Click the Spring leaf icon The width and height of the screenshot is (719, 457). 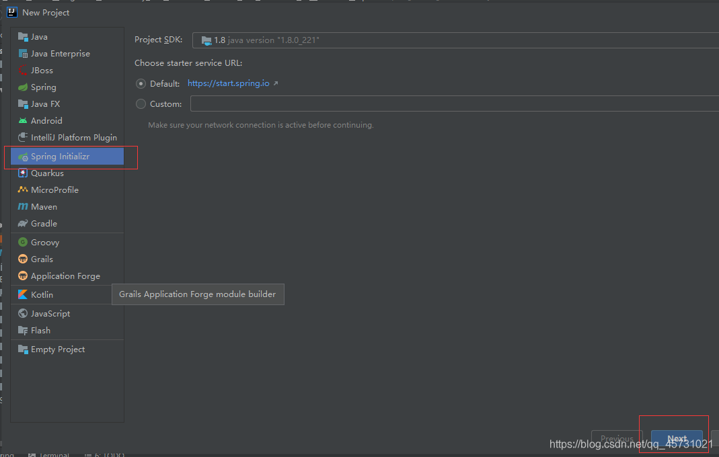(23, 87)
